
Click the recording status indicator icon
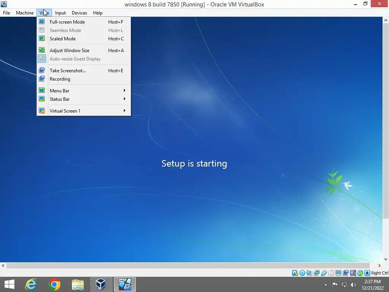pyautogui.click(x=345, y=273)
